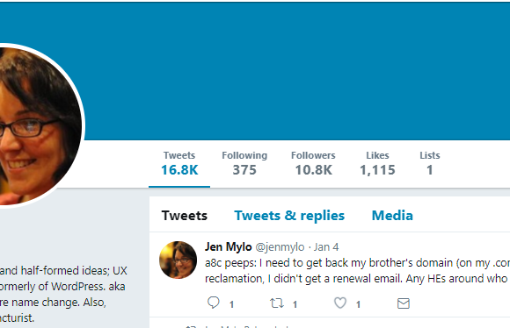
Task: Open the Likes 1,115 stat
Action: (x=377, y=164)
